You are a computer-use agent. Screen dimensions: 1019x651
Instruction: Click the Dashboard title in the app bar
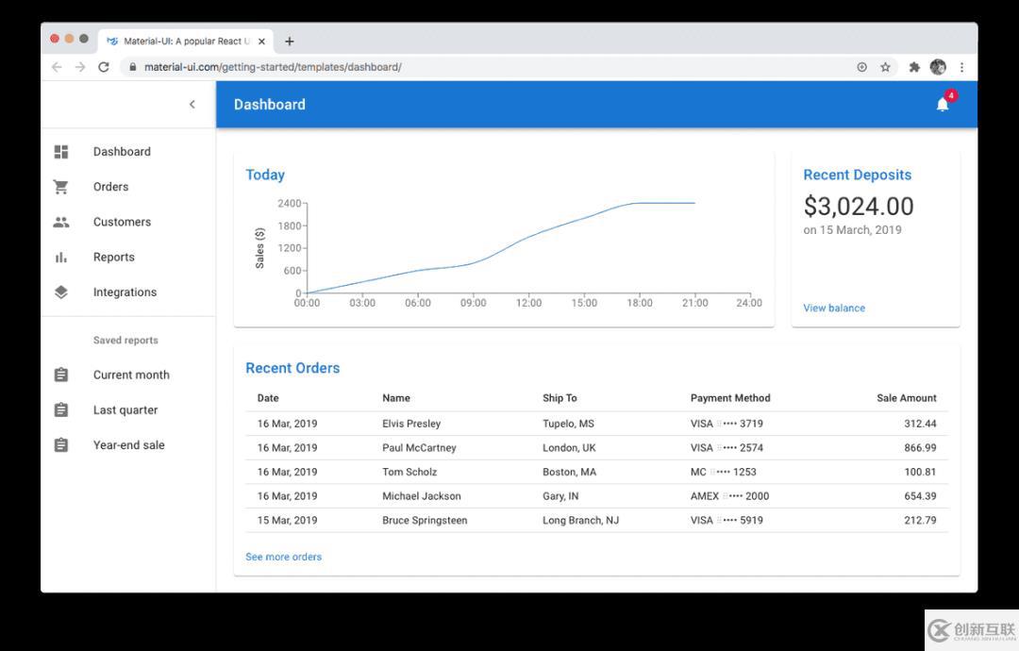(269, 105)
